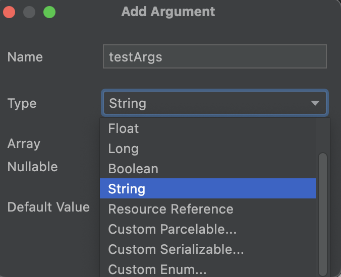Image resolution: width=341 pixels, height=277 pixels.
Task: Select Long from the type list
Action: click(x=123, y=149)
